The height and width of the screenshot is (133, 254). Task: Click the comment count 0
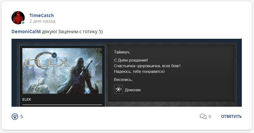(x=210, y=117)
